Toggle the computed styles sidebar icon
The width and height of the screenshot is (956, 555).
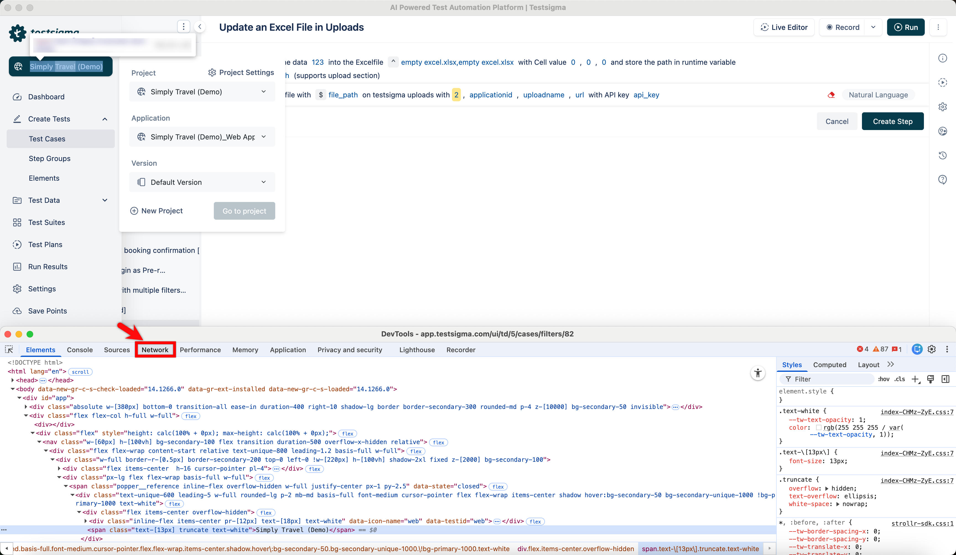coord(945,379)
